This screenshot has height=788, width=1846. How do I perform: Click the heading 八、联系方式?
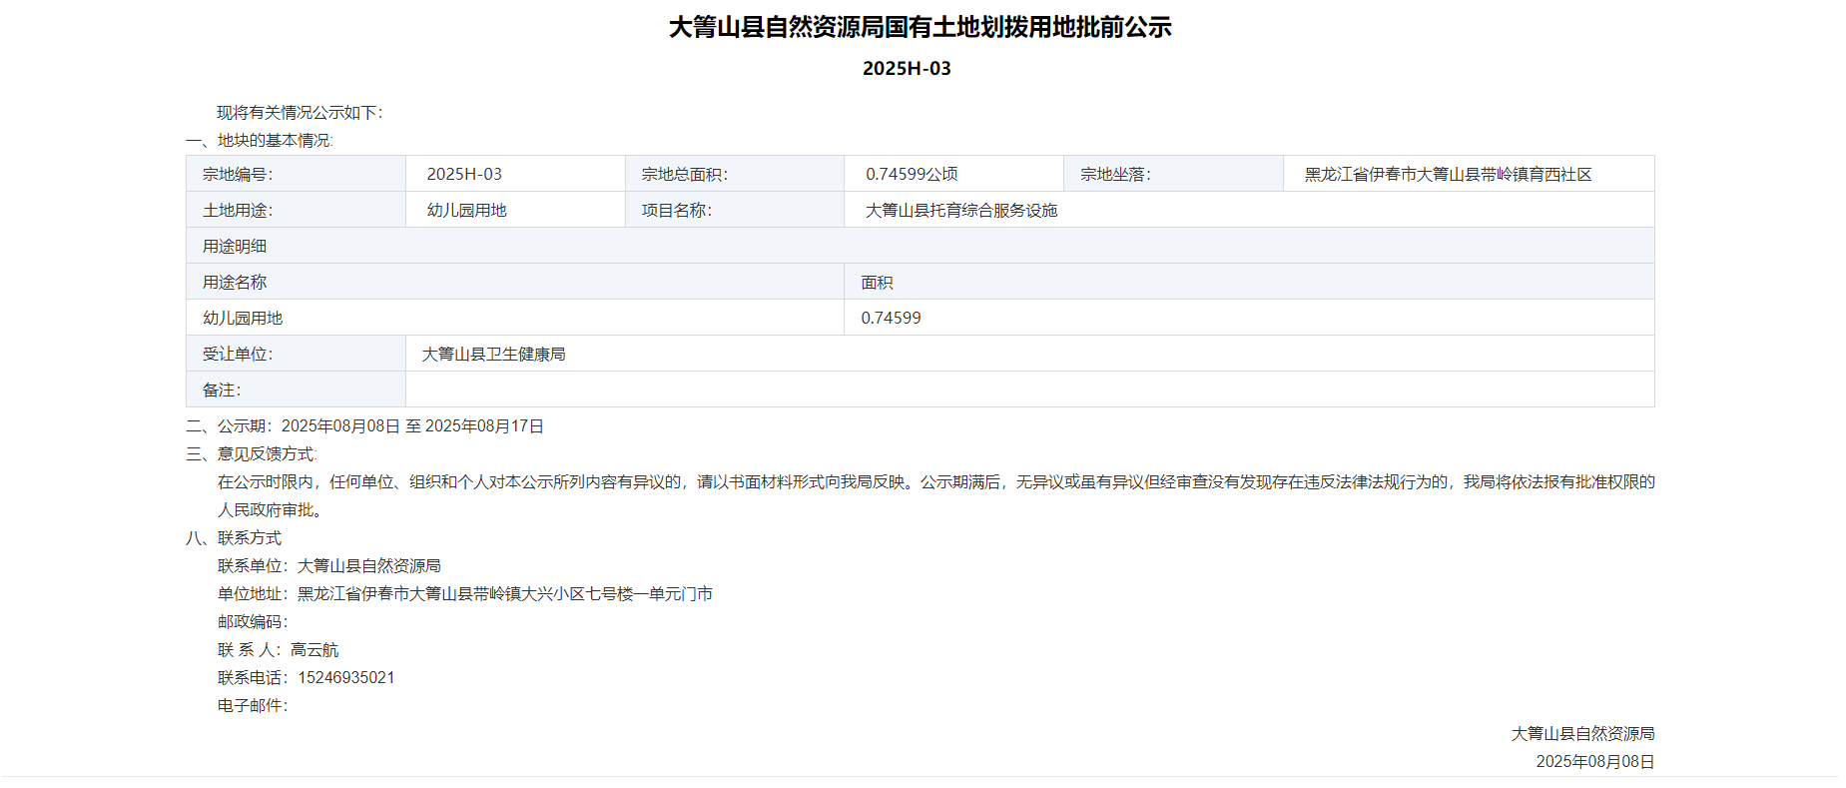point(234,538)
